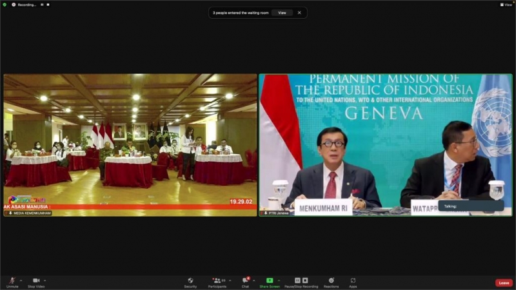Image resolution: width=516 pixels, height=290 pixels.
Task: Open the Chat panel
Action: (245, 281)
